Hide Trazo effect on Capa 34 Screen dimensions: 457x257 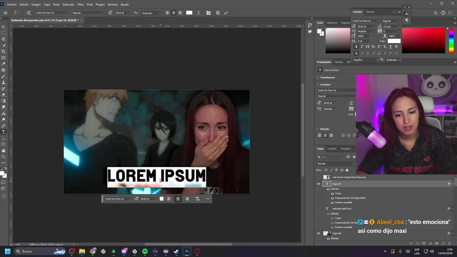coord(332,193)
